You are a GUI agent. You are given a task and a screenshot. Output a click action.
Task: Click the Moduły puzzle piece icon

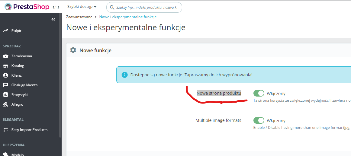(x=6, y=154)
